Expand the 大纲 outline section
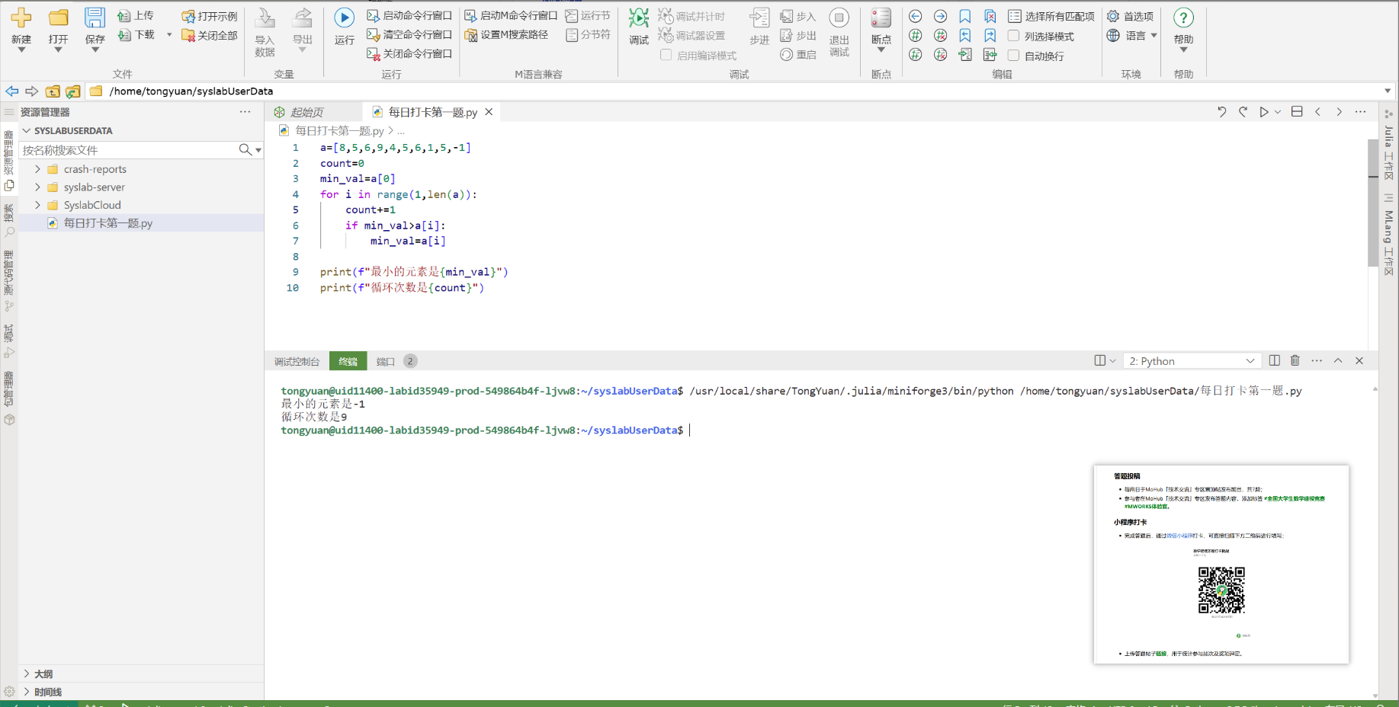Image resolution: width=1399 pixels, height=707 pixels. (x=27, y=673)
